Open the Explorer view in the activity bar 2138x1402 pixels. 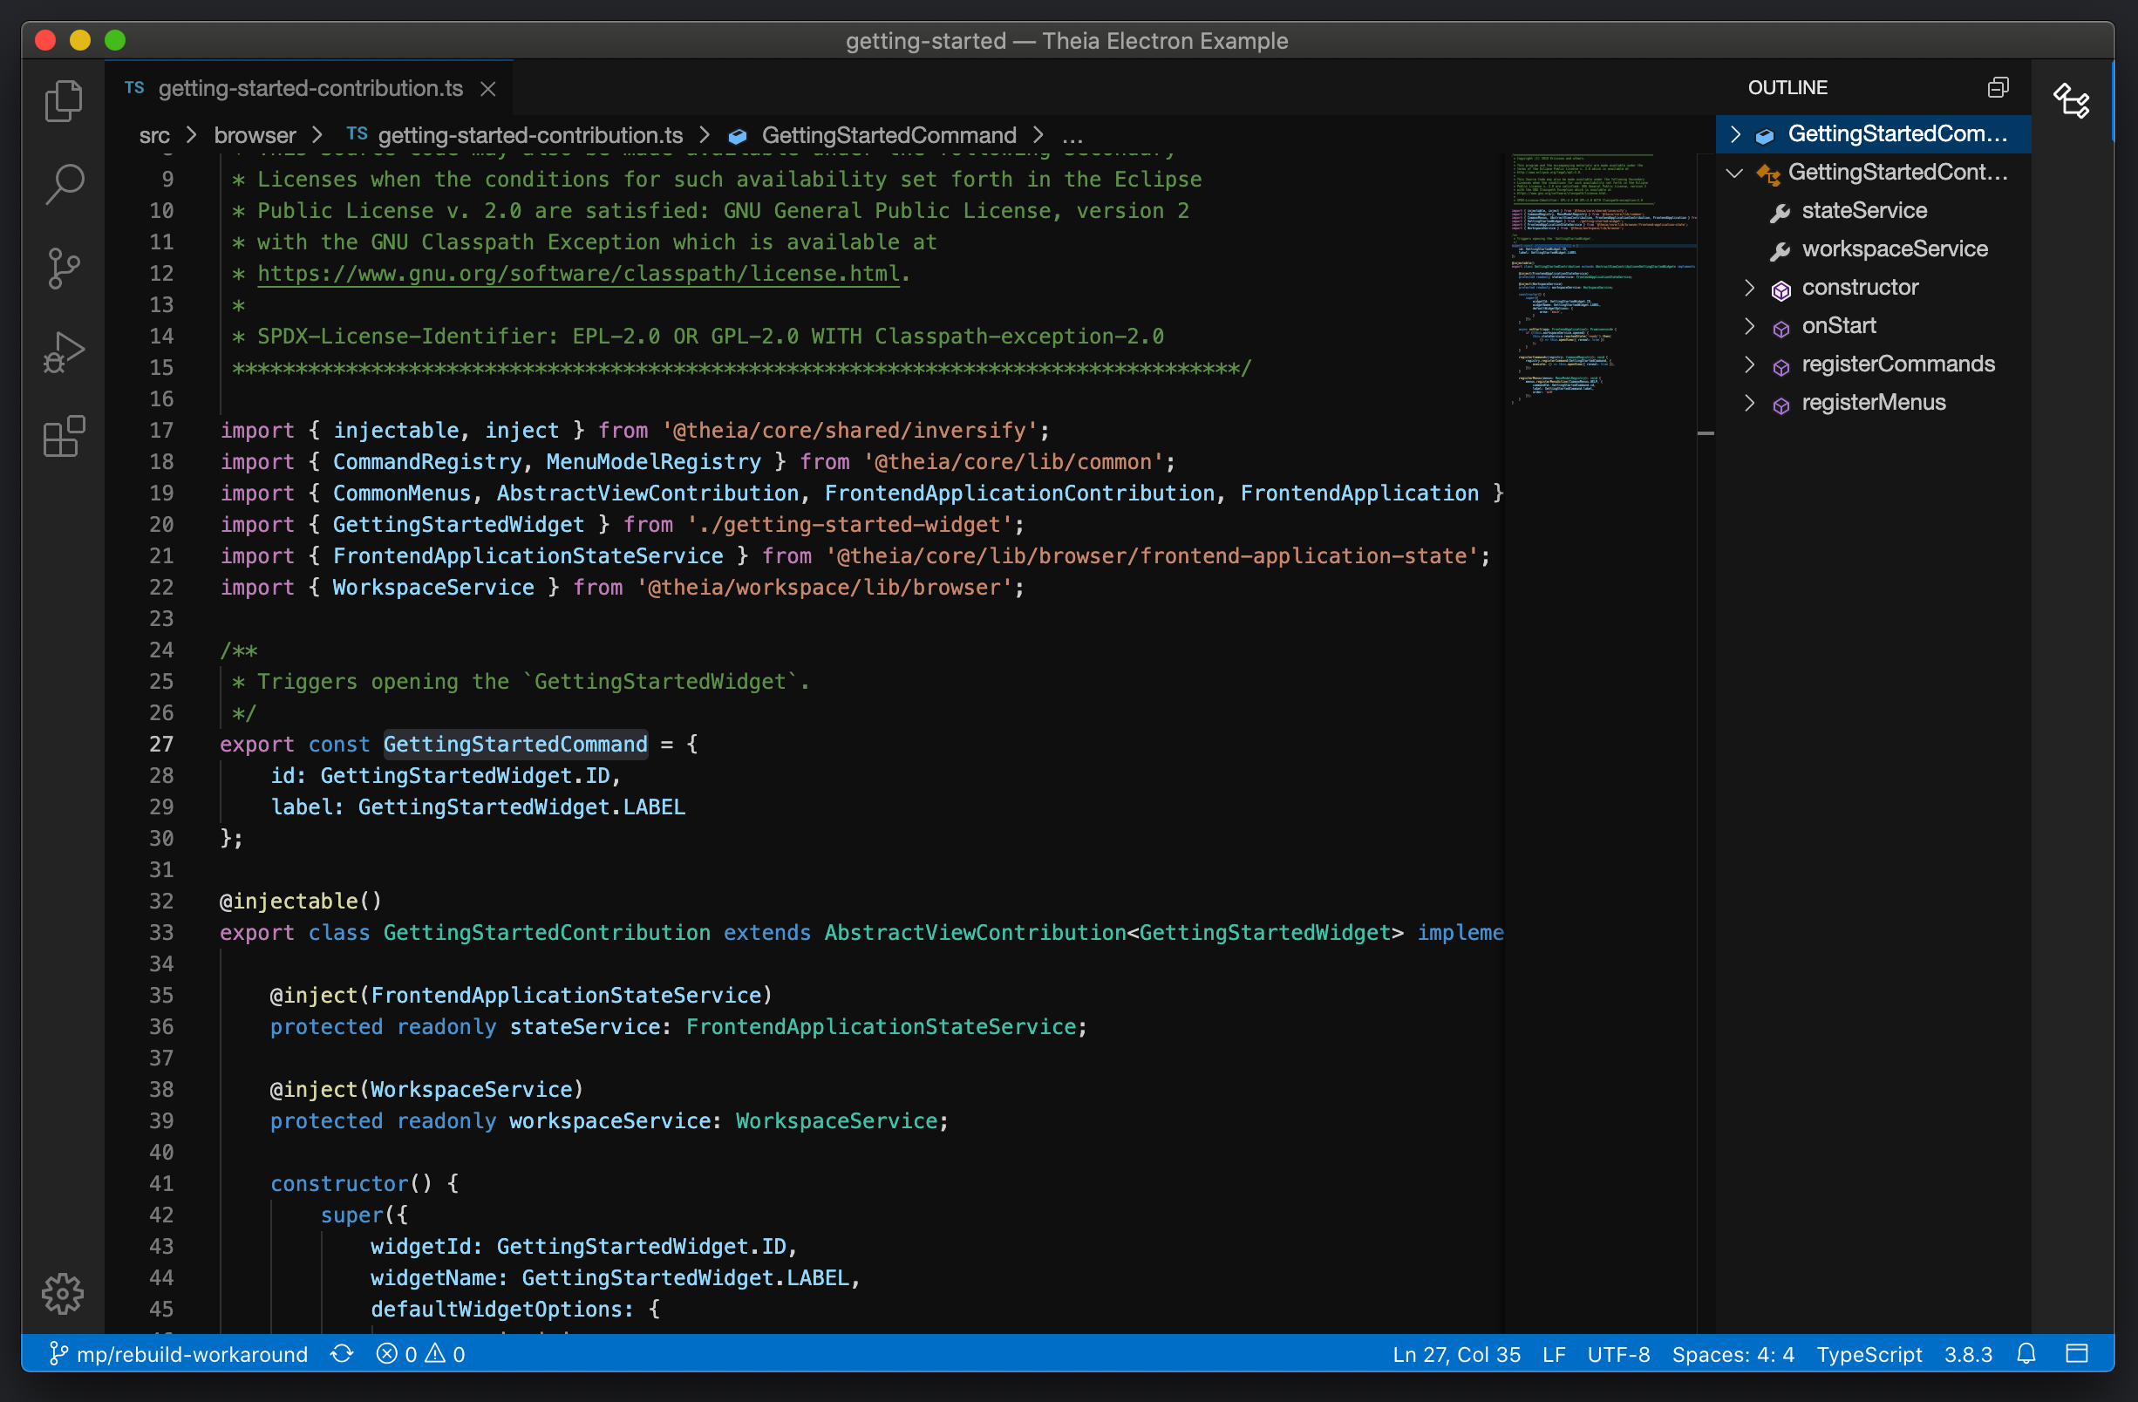pyautogui.click(x=63, y=100)
